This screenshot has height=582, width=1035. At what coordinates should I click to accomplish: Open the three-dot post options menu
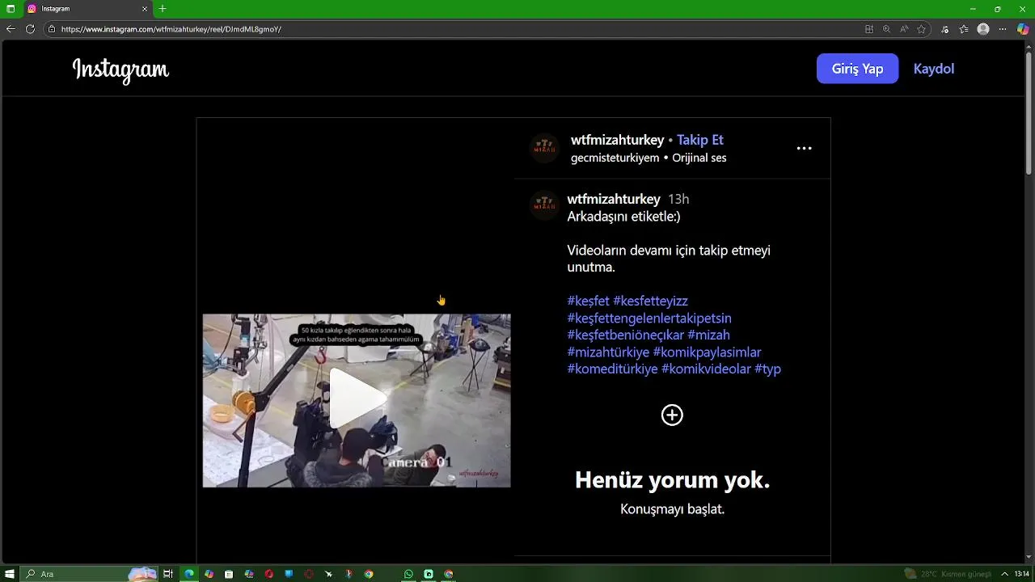point(804,148)
